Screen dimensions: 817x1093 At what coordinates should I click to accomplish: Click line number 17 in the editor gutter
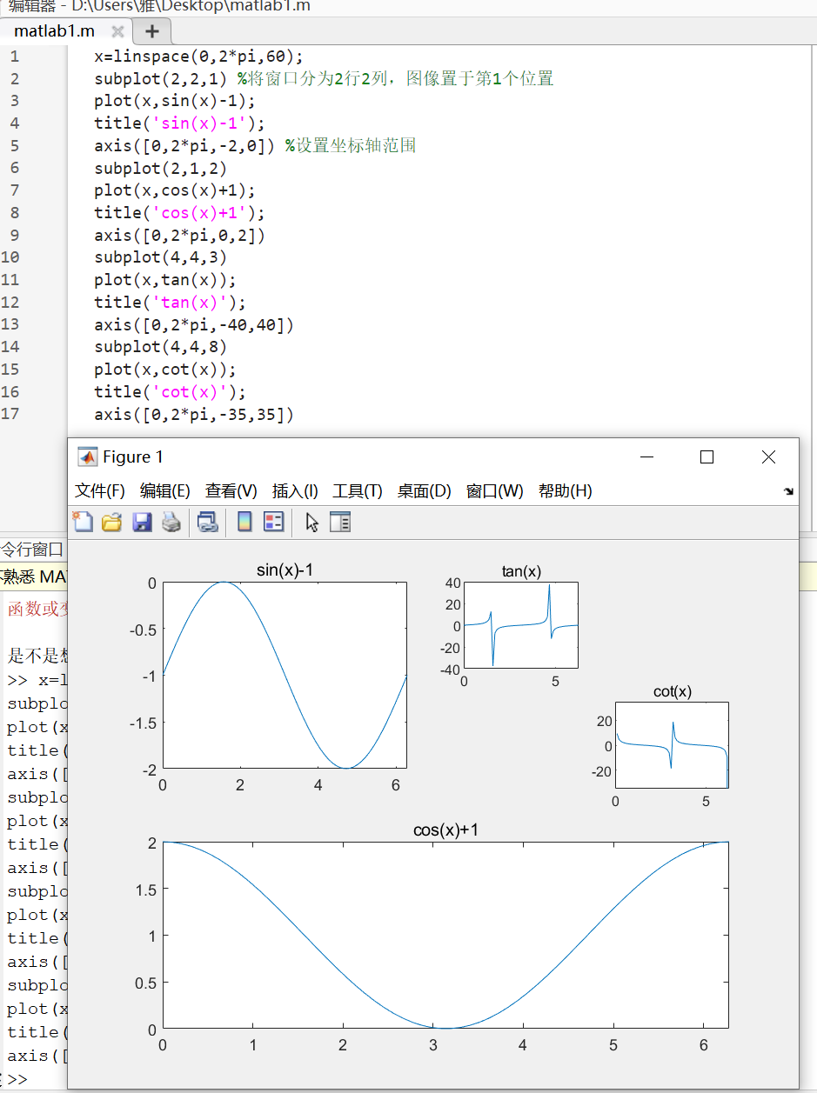pyautogui.click(x=10, y=414)
